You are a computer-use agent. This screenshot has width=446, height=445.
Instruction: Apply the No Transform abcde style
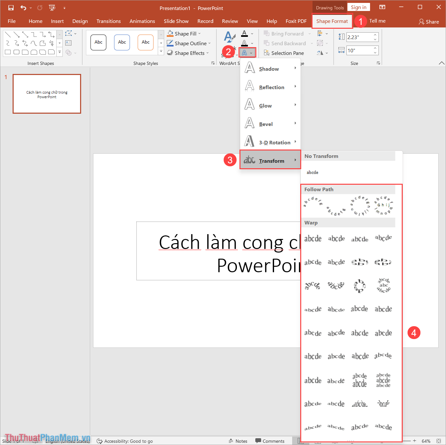[312, 172]
